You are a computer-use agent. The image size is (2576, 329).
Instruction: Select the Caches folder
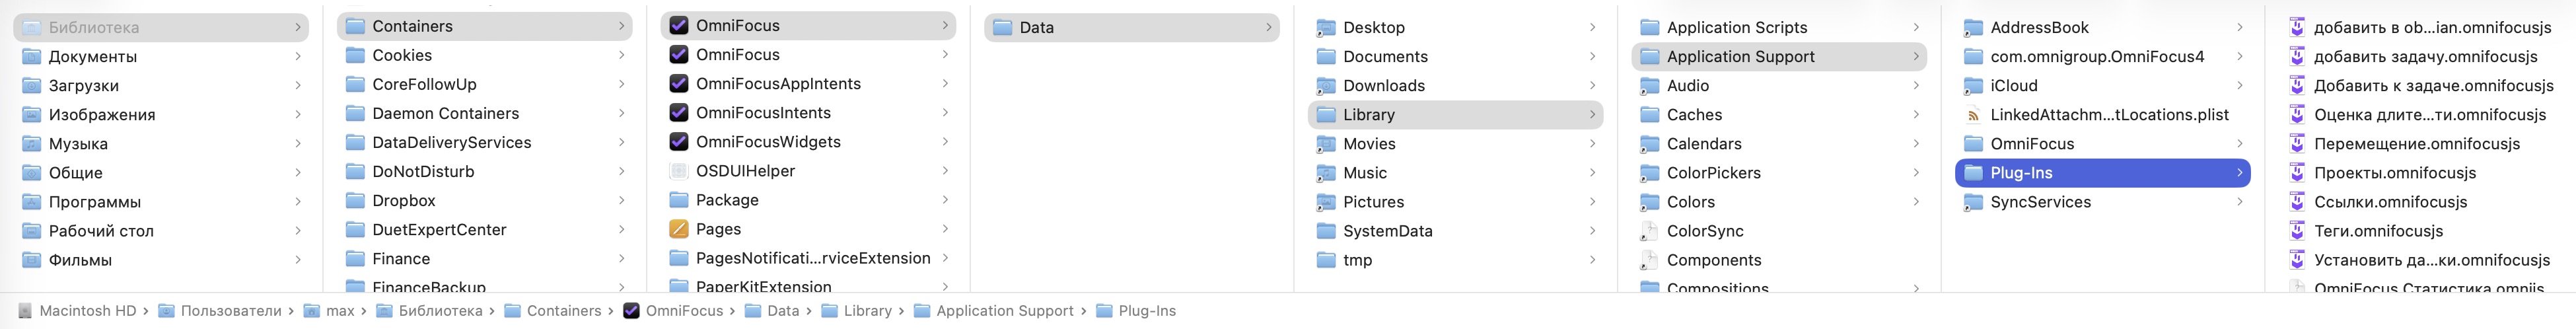1694,115
